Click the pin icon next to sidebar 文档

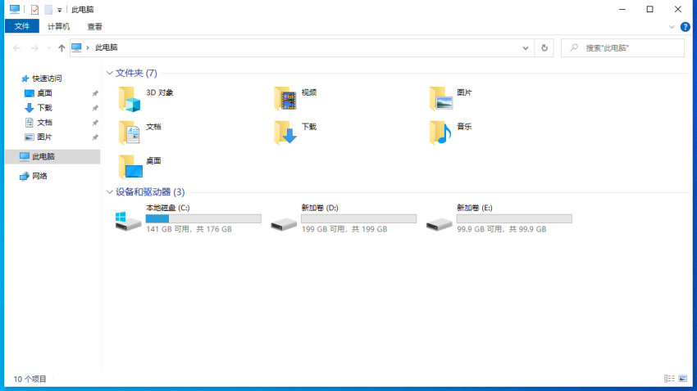[95, 123]
